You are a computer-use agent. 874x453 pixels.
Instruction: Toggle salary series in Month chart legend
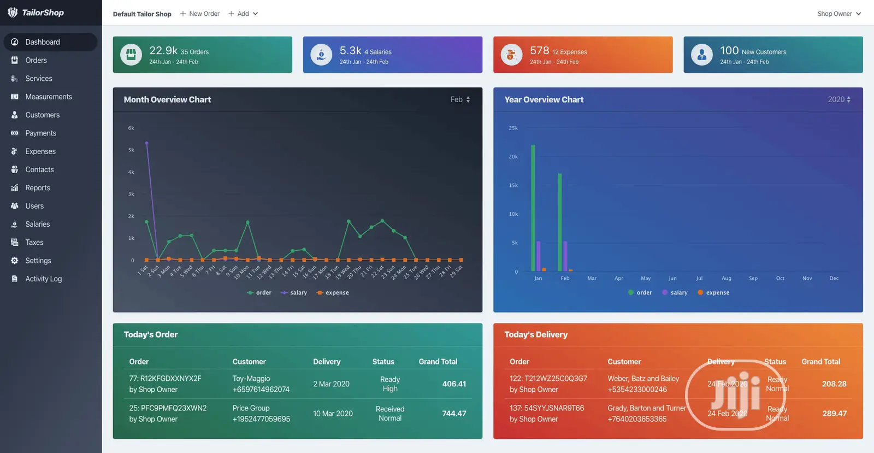point(294,293)
